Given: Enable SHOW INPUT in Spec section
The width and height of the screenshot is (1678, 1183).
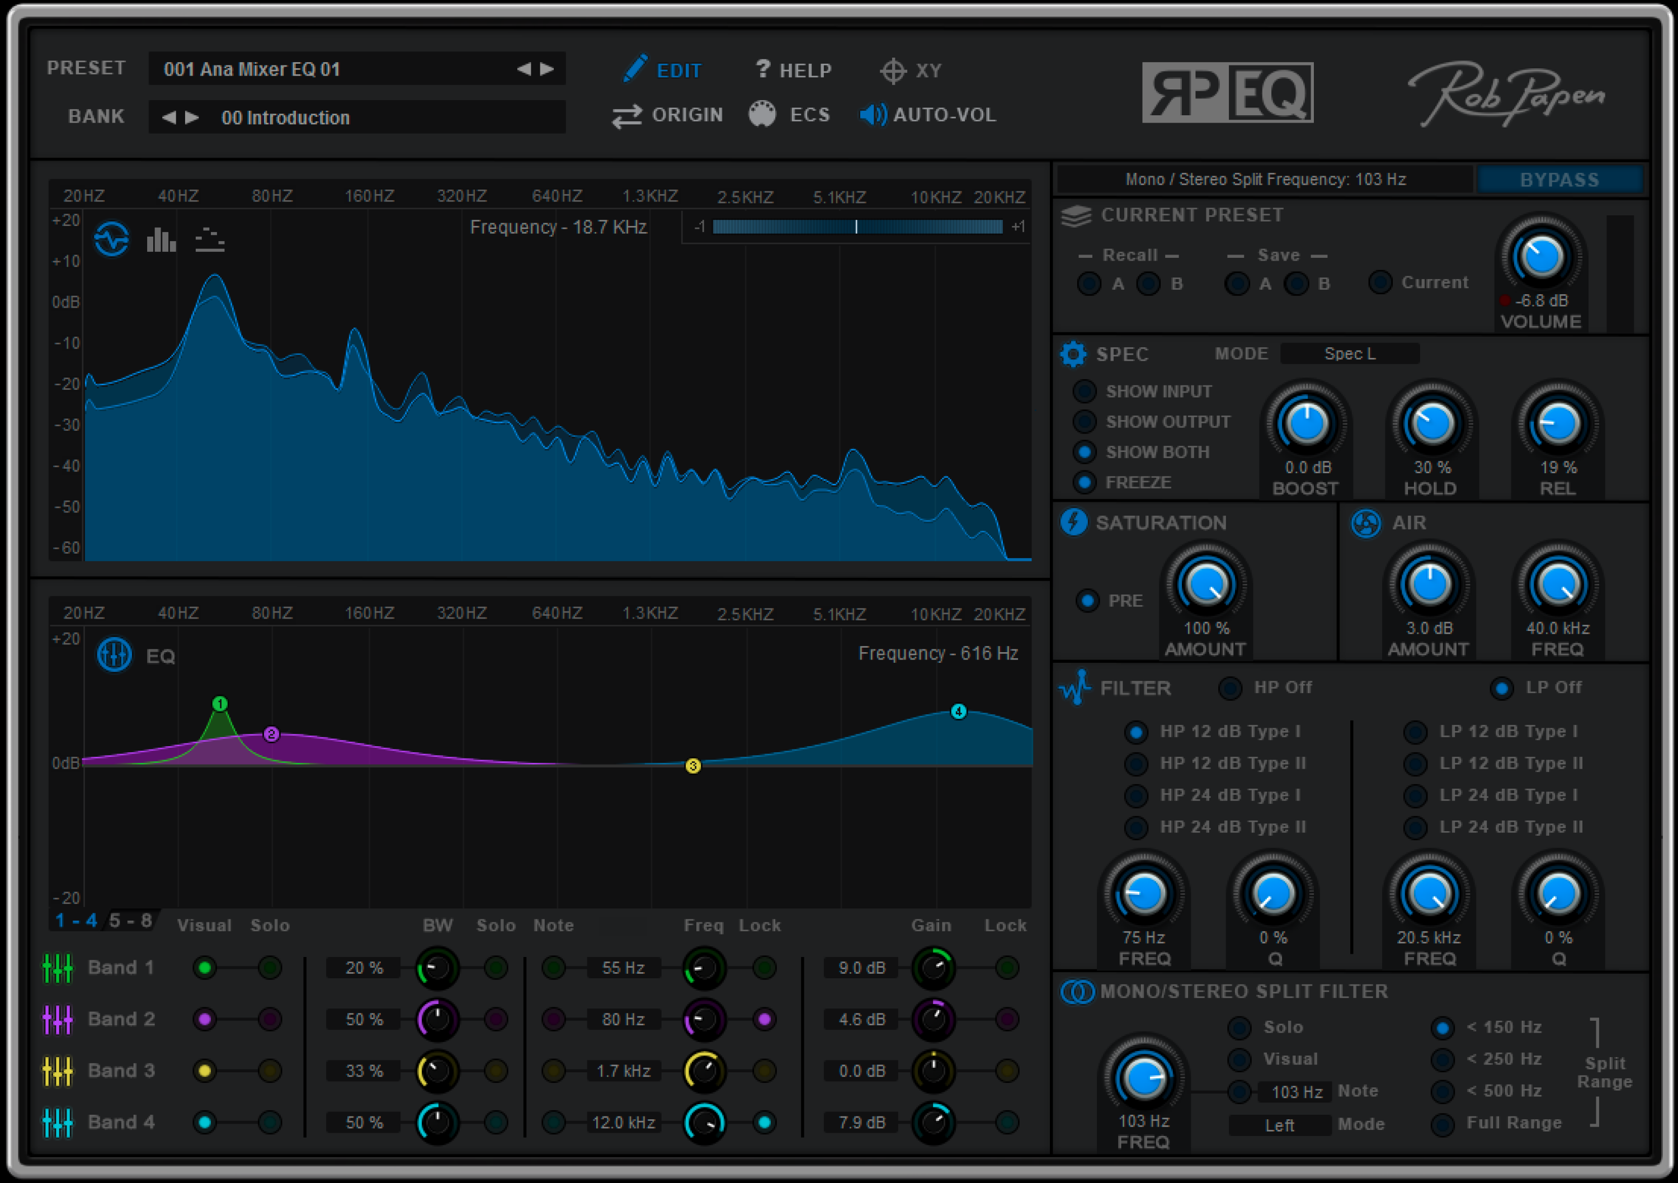Looking at the screenshot, I should point(1084,391).
